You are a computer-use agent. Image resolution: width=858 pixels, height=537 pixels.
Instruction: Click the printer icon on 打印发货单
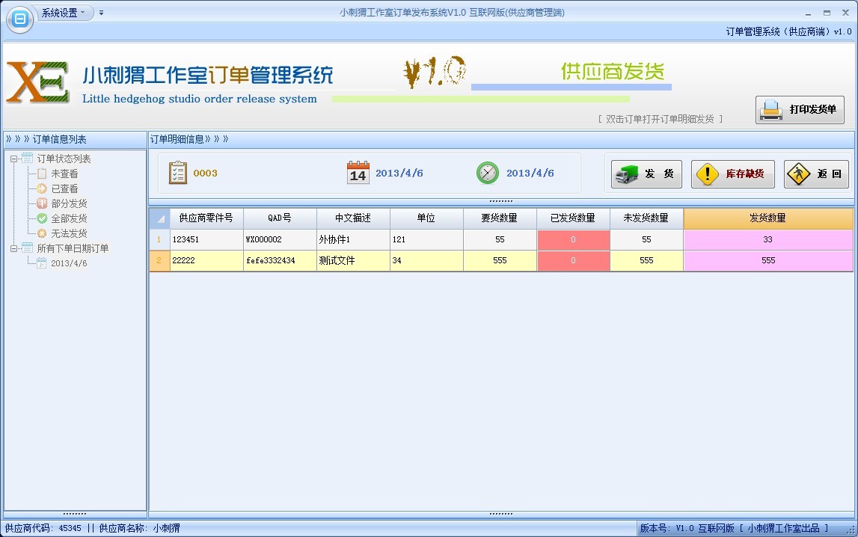tap(771, 109)
